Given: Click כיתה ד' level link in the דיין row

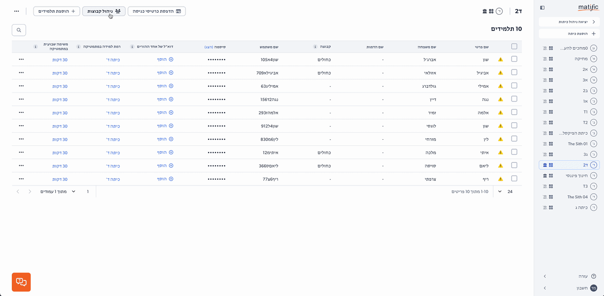Looking at the screenshot, I should click(x=113, y=100).
